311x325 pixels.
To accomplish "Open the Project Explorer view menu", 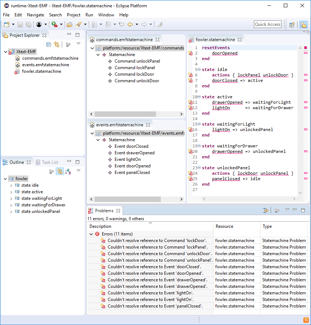I will [x=79, y=44].
